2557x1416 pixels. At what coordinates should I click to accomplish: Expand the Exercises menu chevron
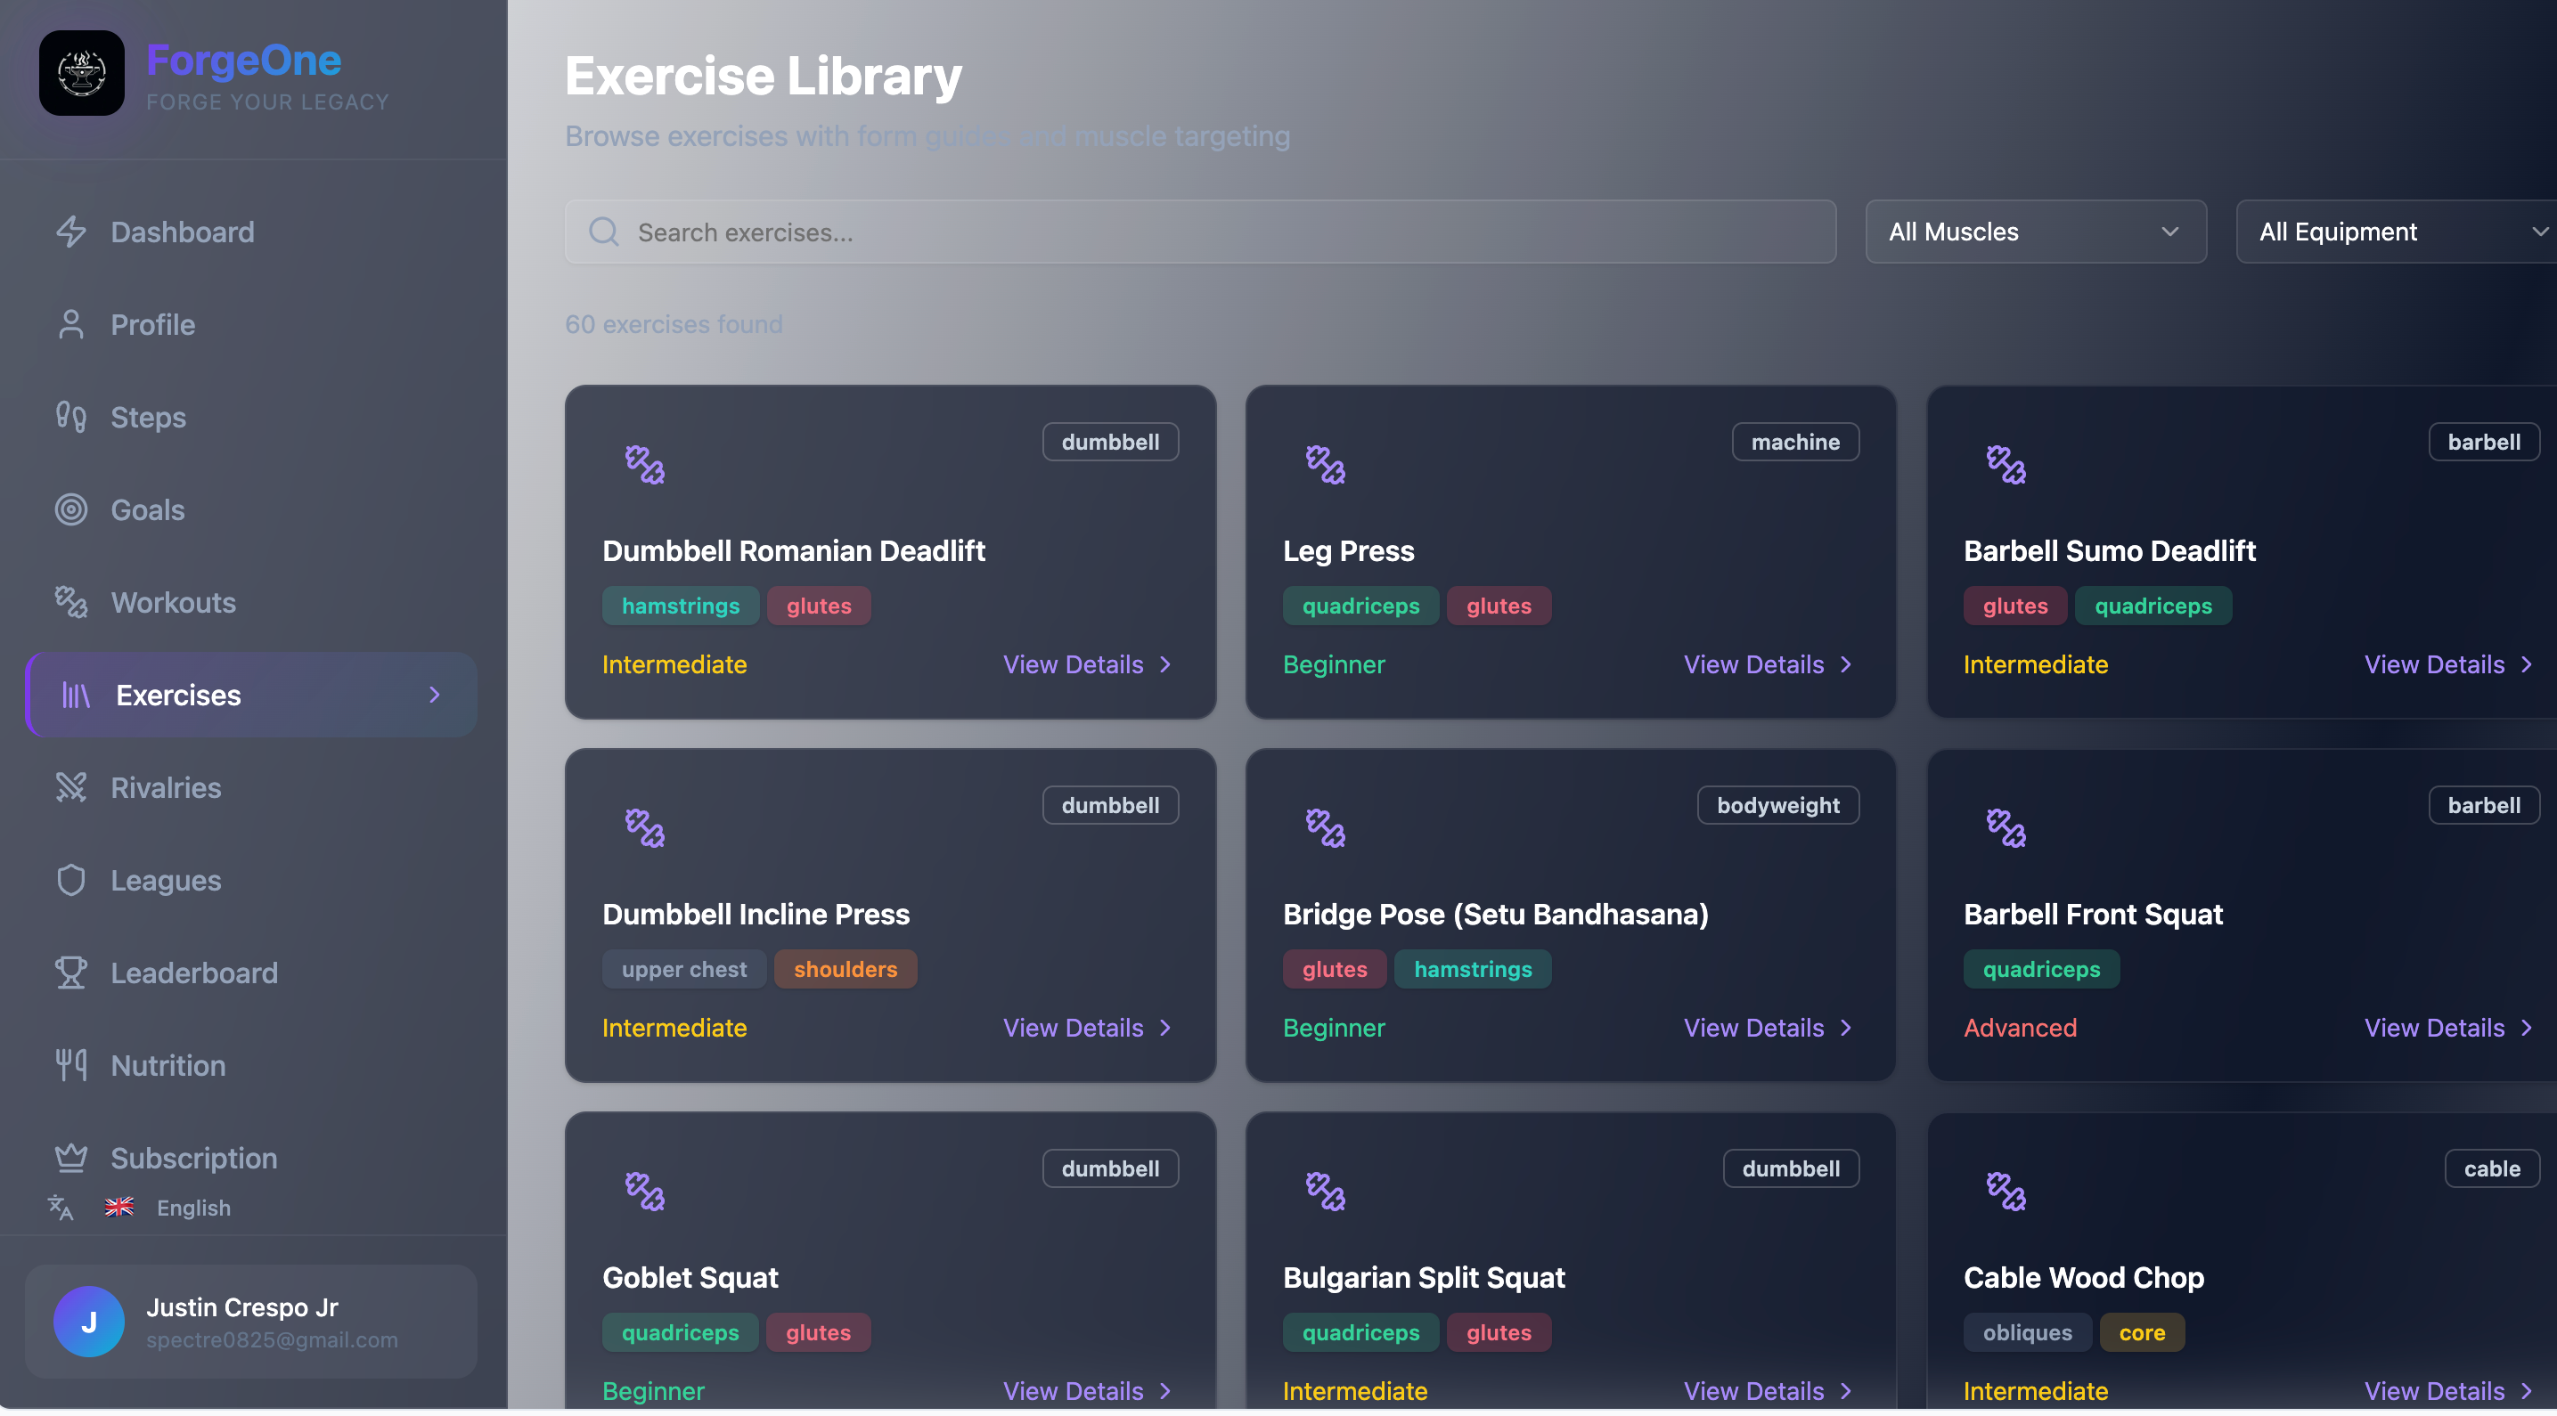tap(434, 695)
